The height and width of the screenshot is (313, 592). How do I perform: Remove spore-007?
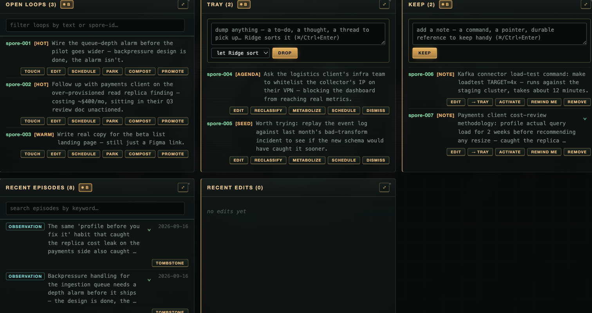pos(577,152)
